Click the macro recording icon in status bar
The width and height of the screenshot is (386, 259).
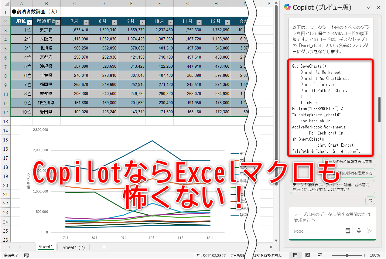[26, 255]
